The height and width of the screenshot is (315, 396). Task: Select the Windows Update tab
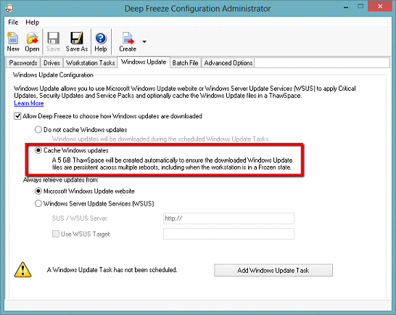(x=144, y=62)
